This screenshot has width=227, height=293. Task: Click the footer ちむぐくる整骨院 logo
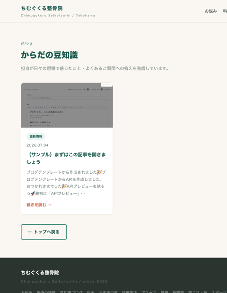click(40, 273)
